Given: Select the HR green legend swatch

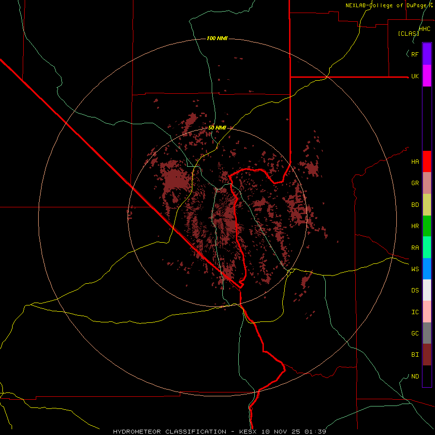Looking at the screenshot, I should 427,226.
